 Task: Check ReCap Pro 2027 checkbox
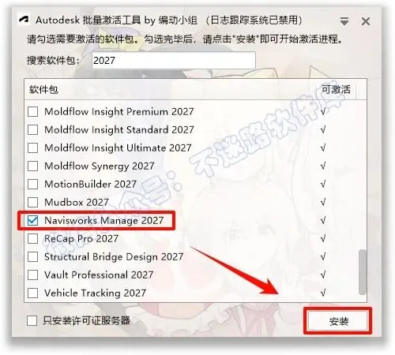pyautogui.click(x=32, y=238)
